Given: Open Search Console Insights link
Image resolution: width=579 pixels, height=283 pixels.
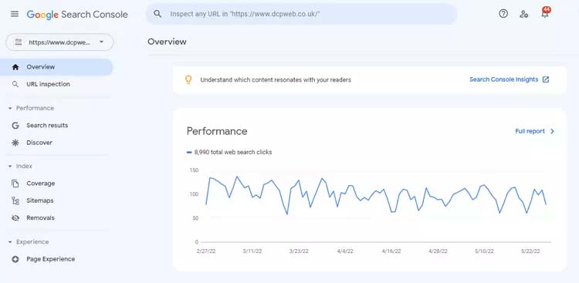Looking at the screenshot, I should coord(503,79).
